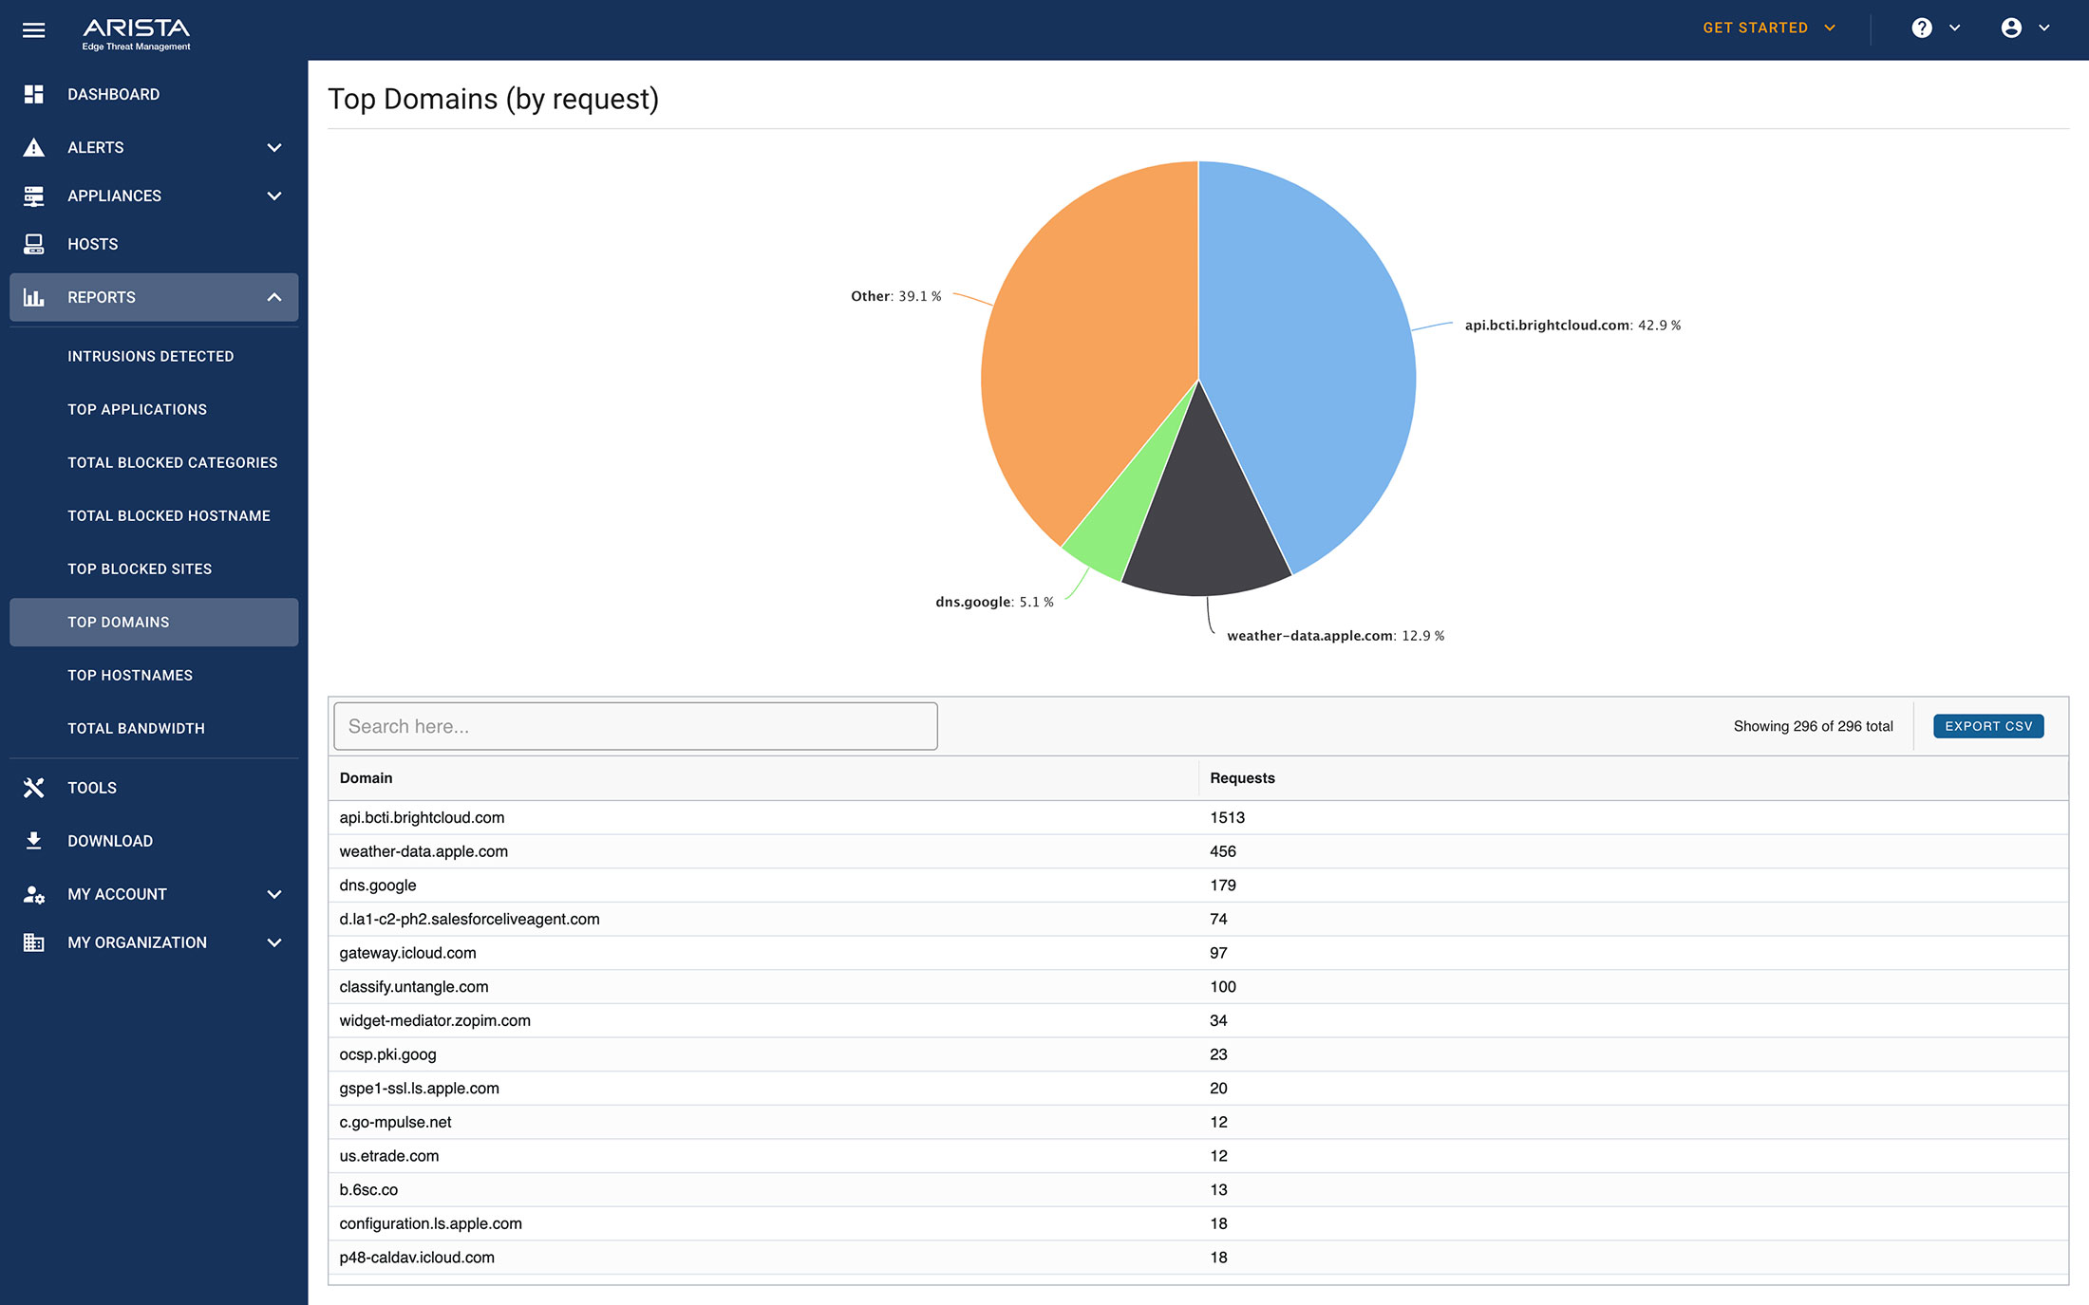Image resolution: width=2089 pixels, height=1305 pixels.
Task: Click the 'weather-data.apple.com: 12.9 %' chart label
Action: pos(1335,636)
